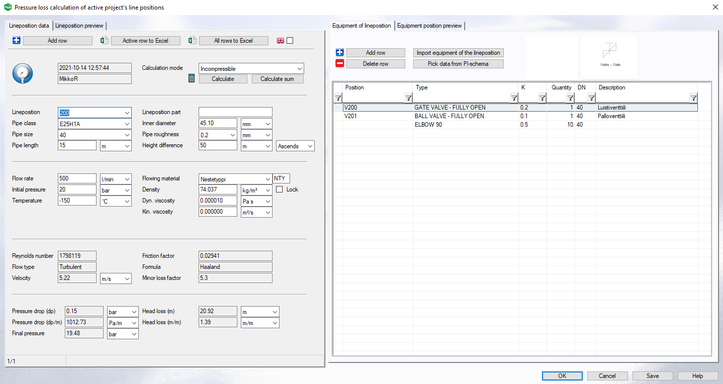Click Excel icon next to All rows to Excel

[193, 41]
